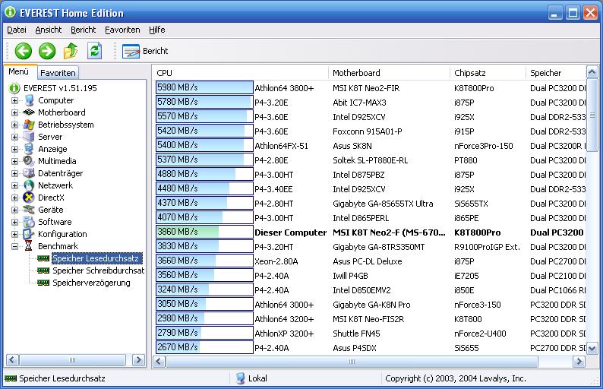The height and width of the screenshot is (389, 603).
Task: Click the Multimedia speaker icon
Action: click(29, 161)
